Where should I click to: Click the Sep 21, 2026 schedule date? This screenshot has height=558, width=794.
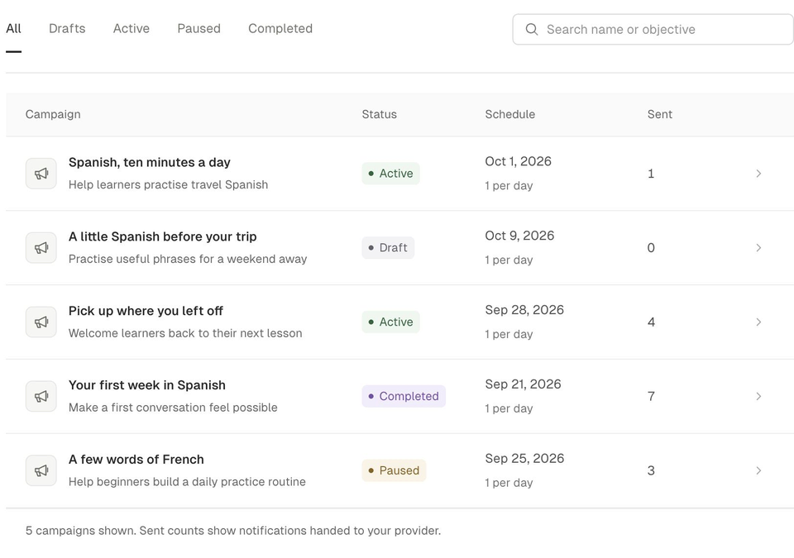[523, 384]
